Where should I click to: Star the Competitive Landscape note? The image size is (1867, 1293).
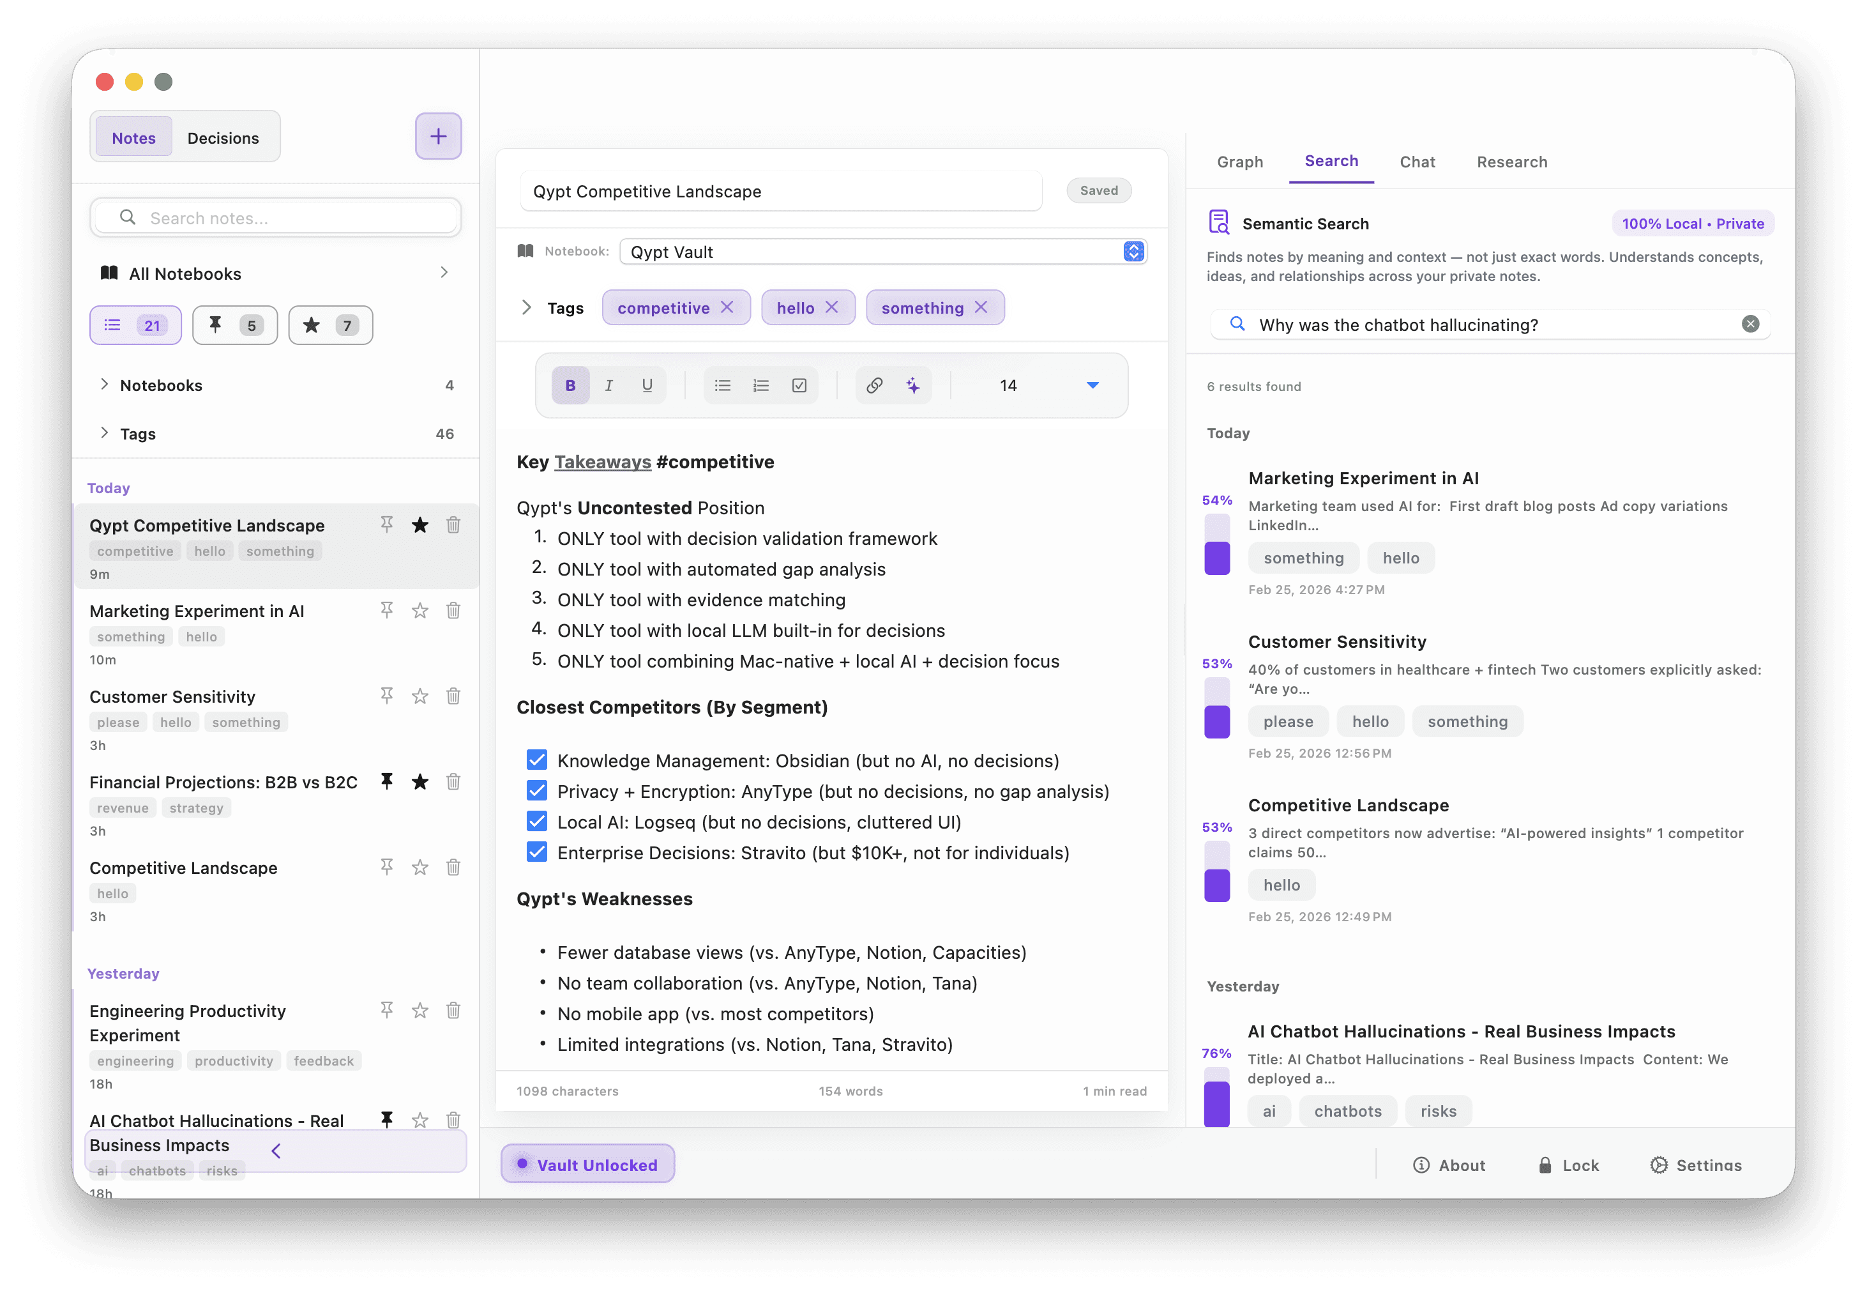[x=420, y=868]
